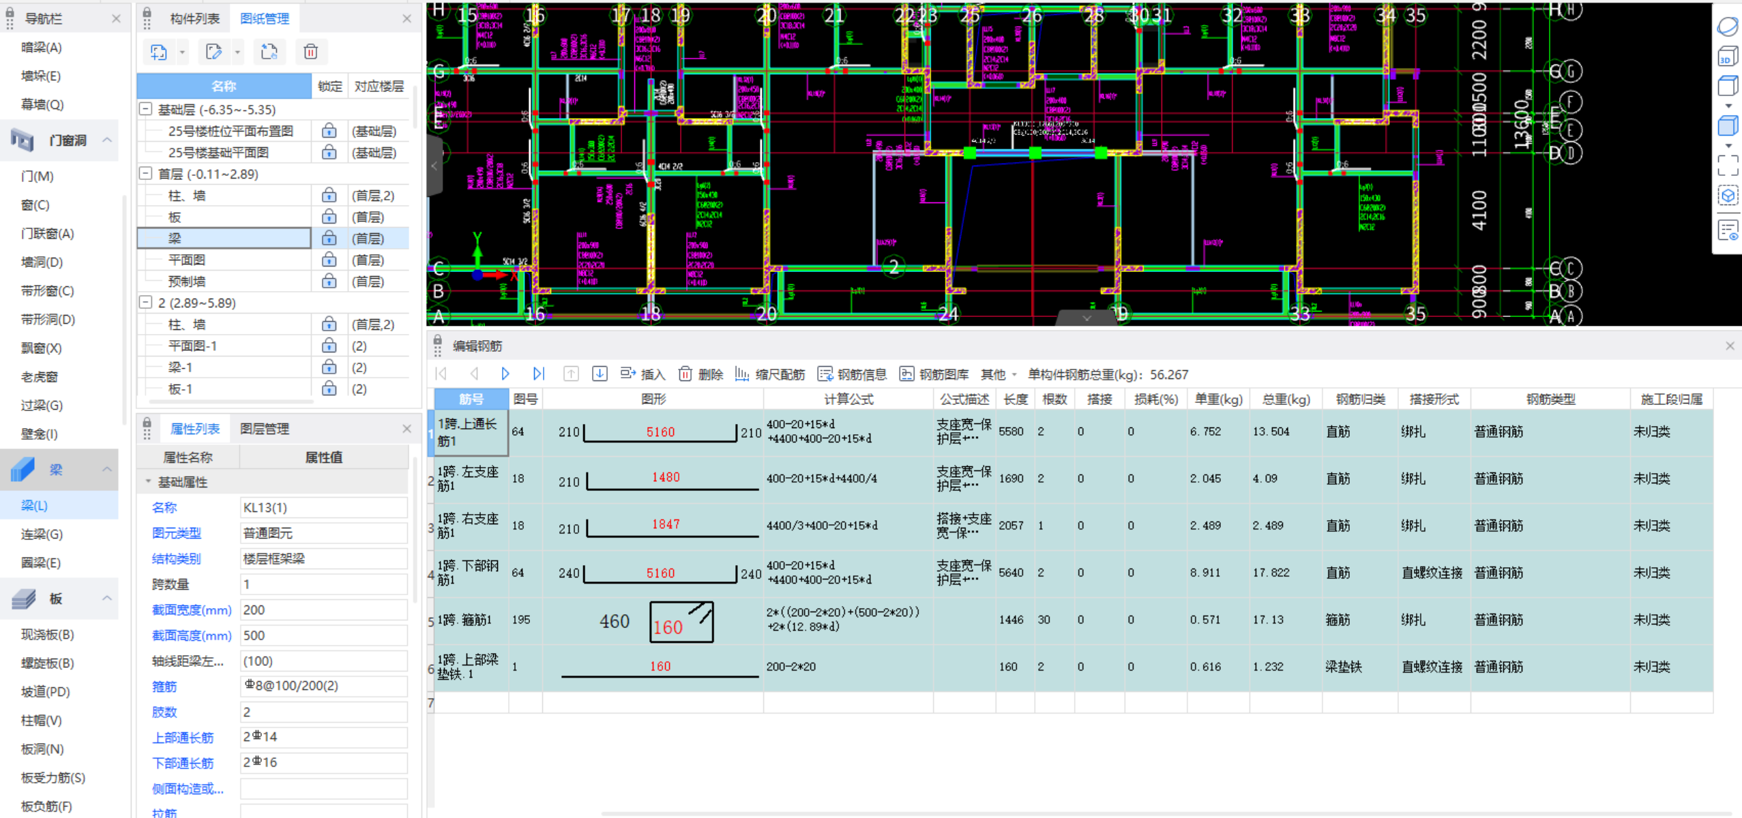This screenshot has height=818, width=1742.
Task: Collapse the bottom panel chevron handle
Action: pos(1087,318)
